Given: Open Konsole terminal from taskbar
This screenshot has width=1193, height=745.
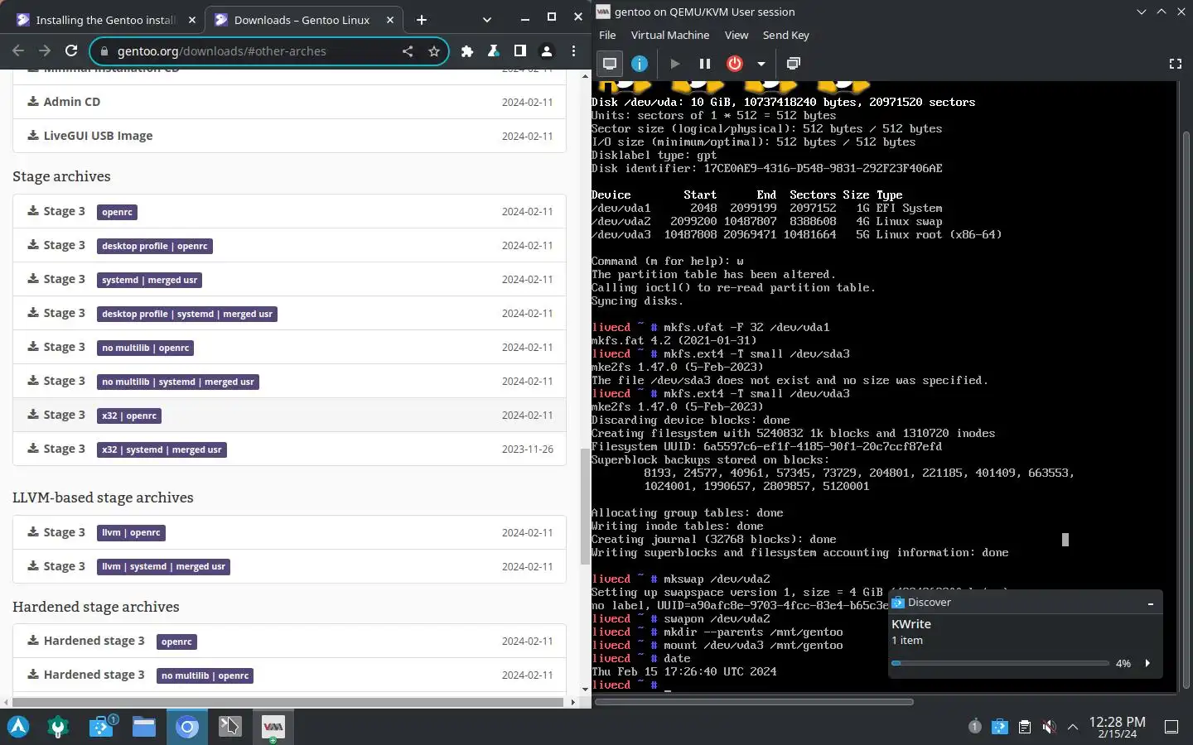Looking at the screenshot, I should pos(229,727).
